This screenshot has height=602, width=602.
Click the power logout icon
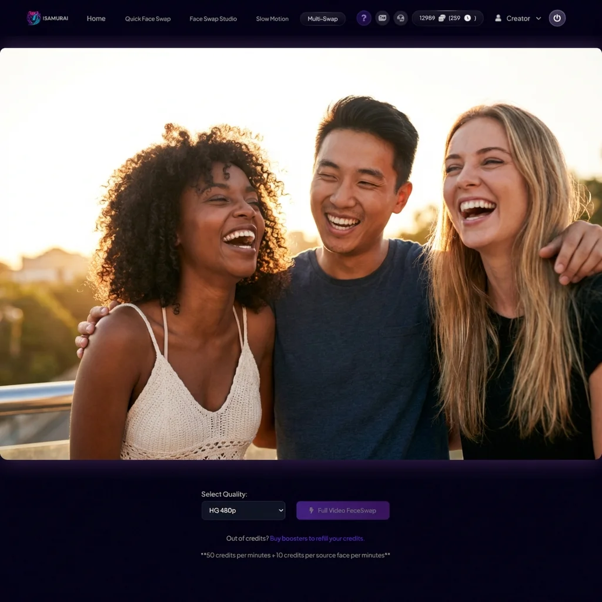pyautogui.click(x=557, y=18)
